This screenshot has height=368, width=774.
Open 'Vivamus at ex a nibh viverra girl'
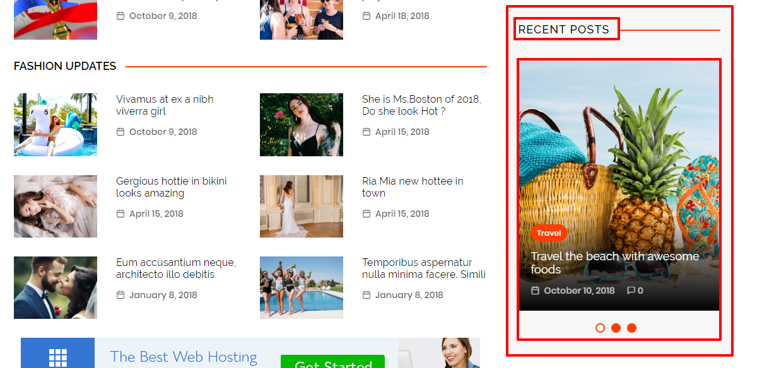pos(165,105)
